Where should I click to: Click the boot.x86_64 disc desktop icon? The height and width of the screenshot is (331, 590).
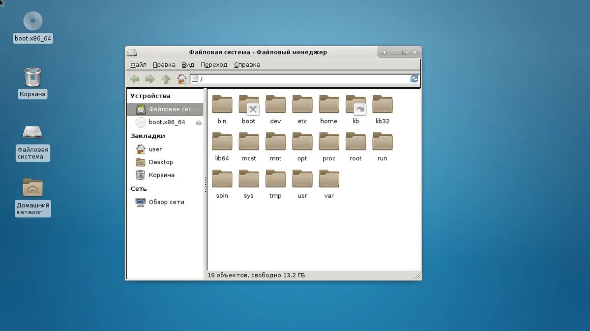(x=33, y=27)
